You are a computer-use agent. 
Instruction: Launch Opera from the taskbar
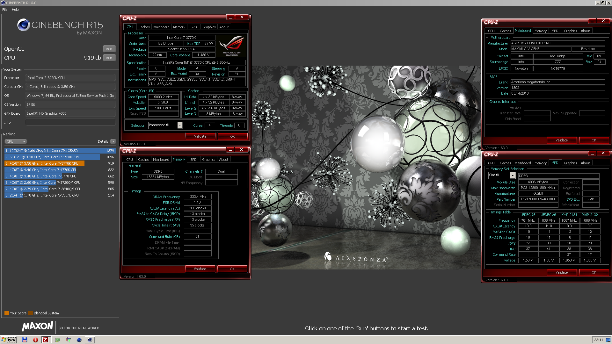coord(35,340)
